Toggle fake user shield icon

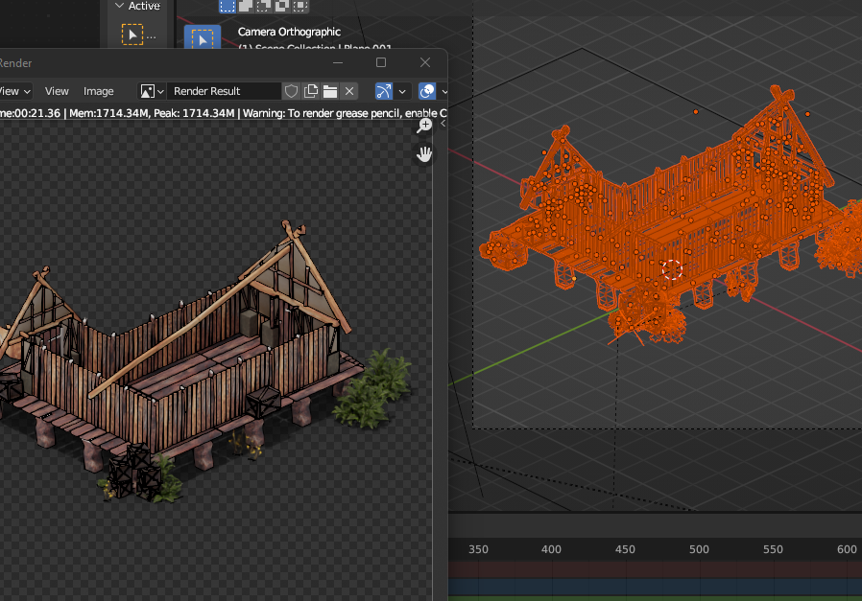292,91
